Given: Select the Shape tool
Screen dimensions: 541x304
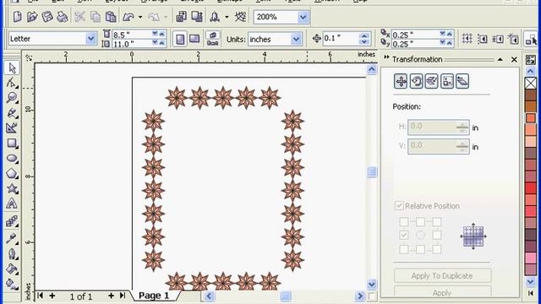Looking at the screenshot, I should (x=12, y=83).
